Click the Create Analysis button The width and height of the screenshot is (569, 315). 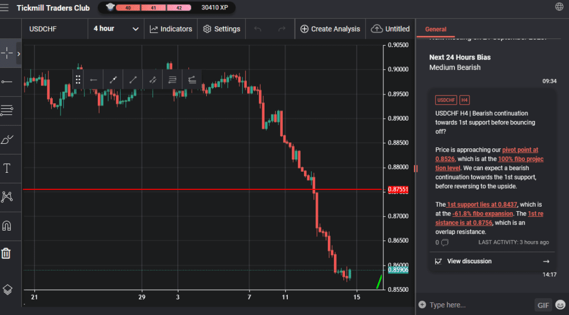click(330, 29)
